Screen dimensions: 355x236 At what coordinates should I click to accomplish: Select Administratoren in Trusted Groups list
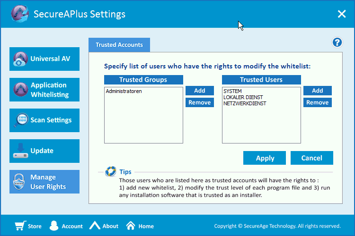coord(124,91)
